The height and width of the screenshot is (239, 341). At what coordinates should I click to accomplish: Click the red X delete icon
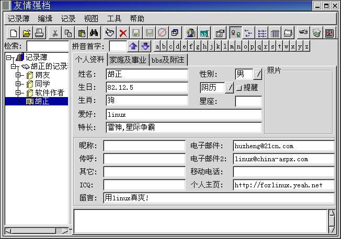123,33
